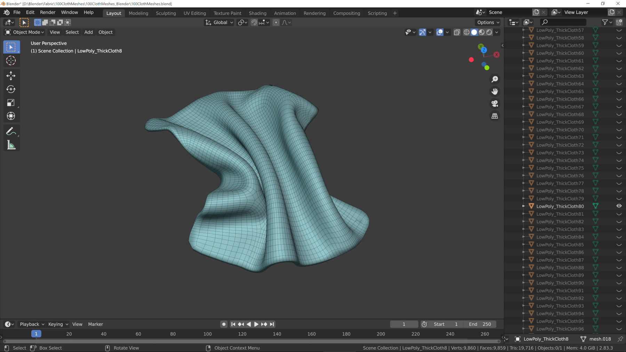The width and height of the screenshot is (626, 352).
Task: Click the End frame field showing 250
Action: coord(480,324)
